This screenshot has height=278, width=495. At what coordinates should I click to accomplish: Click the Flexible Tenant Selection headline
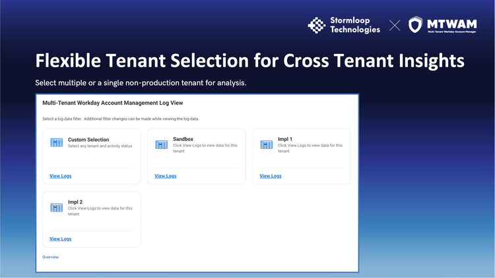249,61
